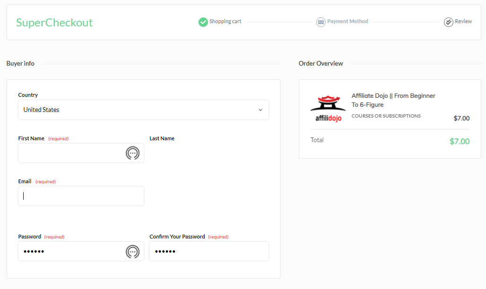Open the Country dropdown showing United States

pos(143,110)
